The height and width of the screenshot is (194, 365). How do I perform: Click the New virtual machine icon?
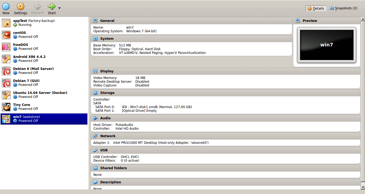click(x=6, y=6)
